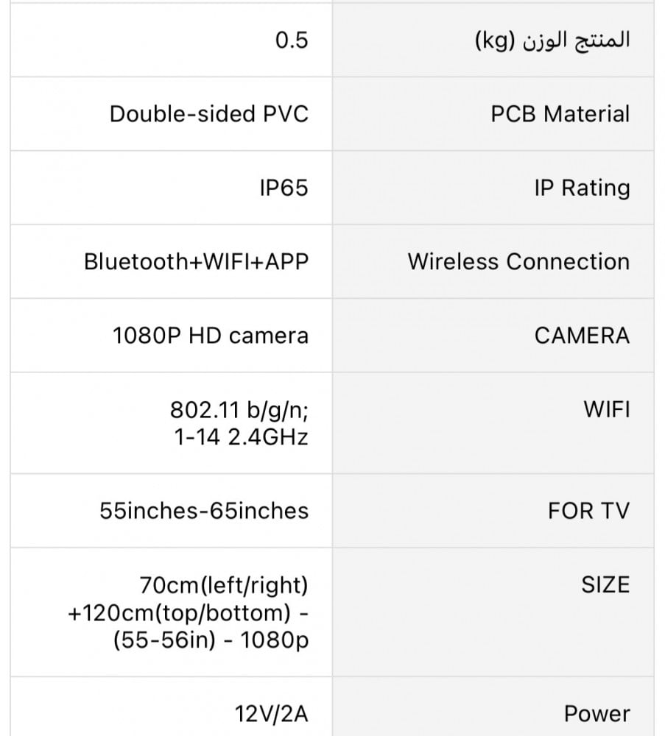665x736 pixels.
Task: Select the SIZE row label
Action: pyautogui.click(x=605, y=585)
